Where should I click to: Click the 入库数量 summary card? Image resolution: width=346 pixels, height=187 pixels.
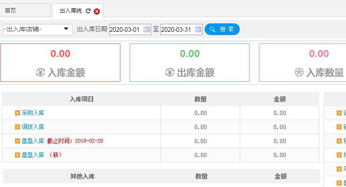click(302, 63)
